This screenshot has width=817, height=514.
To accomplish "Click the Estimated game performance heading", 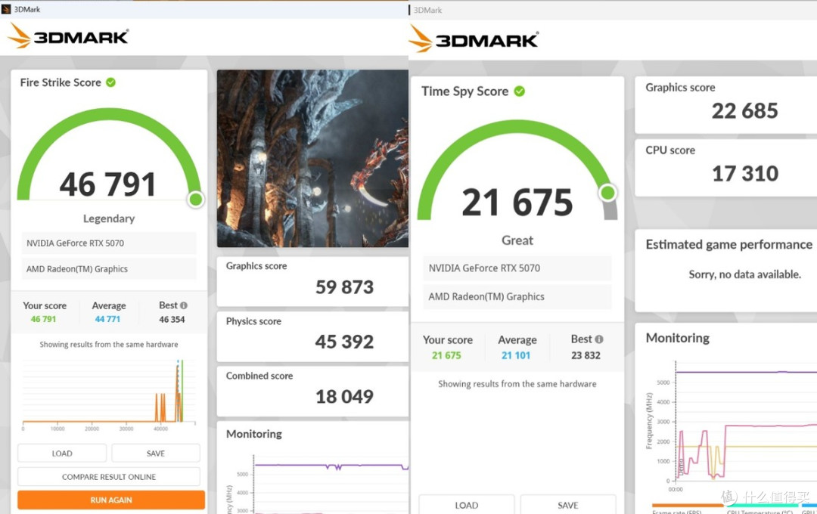I will coord(729,245).
